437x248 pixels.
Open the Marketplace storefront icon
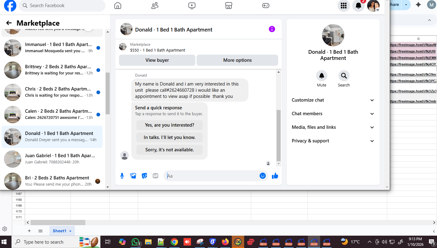point(228,6)
